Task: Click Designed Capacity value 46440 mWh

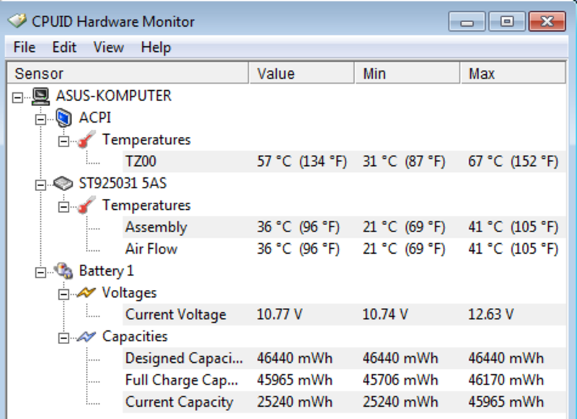Action: pos(294,358)
